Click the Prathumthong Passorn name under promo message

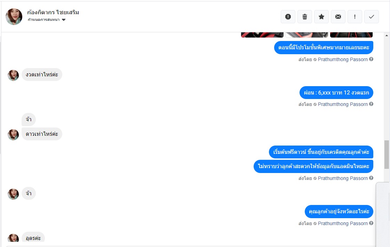(x=343, y=59)
